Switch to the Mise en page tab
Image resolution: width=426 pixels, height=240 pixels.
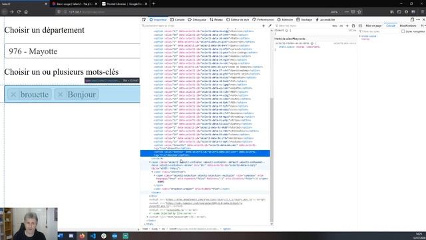(x=373, y=25)
